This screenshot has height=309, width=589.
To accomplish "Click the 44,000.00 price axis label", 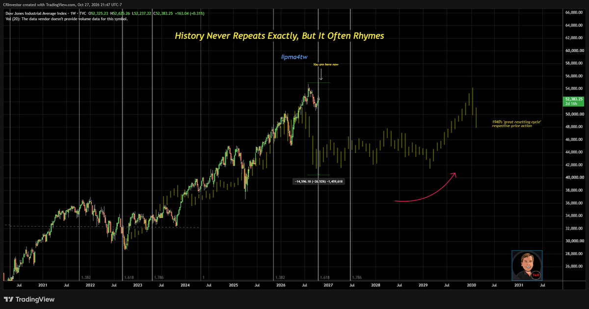I will [574, 152].
